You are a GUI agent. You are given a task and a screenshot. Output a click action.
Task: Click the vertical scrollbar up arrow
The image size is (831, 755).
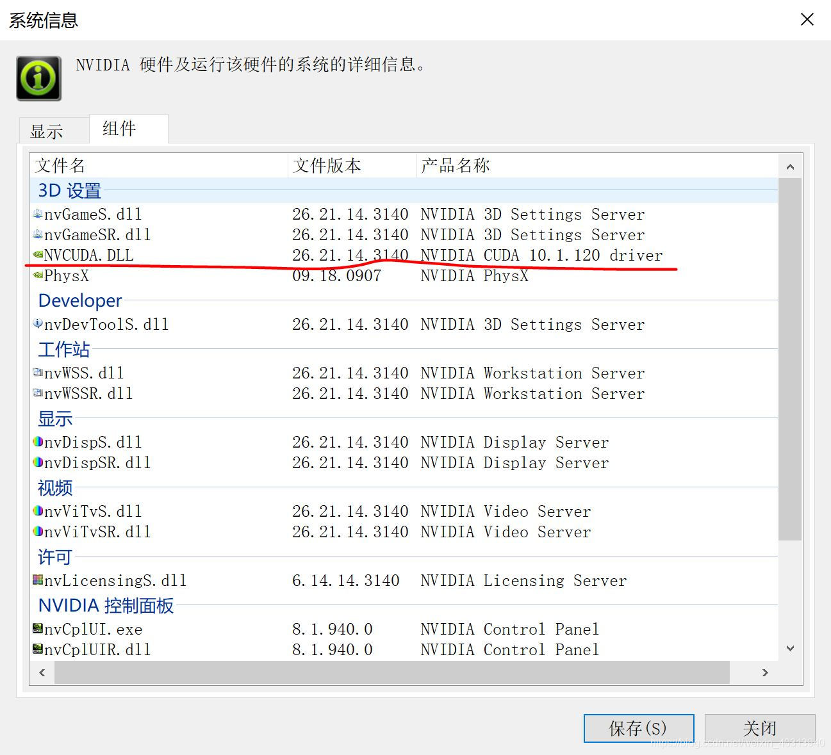(790, 166)
